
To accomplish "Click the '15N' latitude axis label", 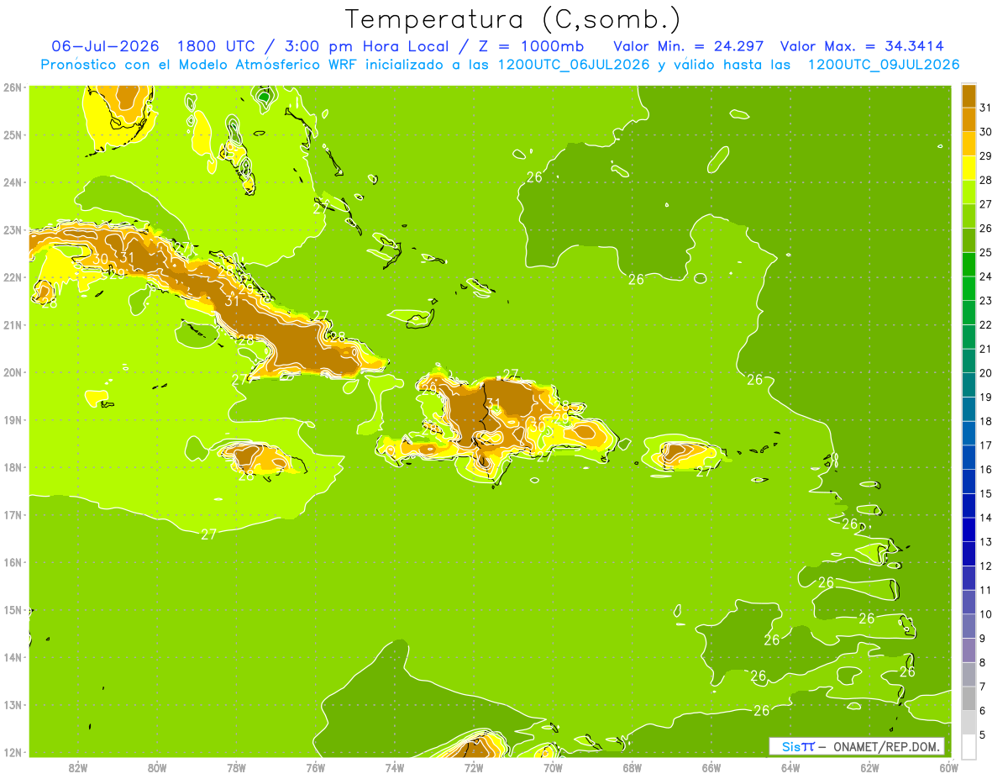I will pyautogui.click(x=13, y=609).
